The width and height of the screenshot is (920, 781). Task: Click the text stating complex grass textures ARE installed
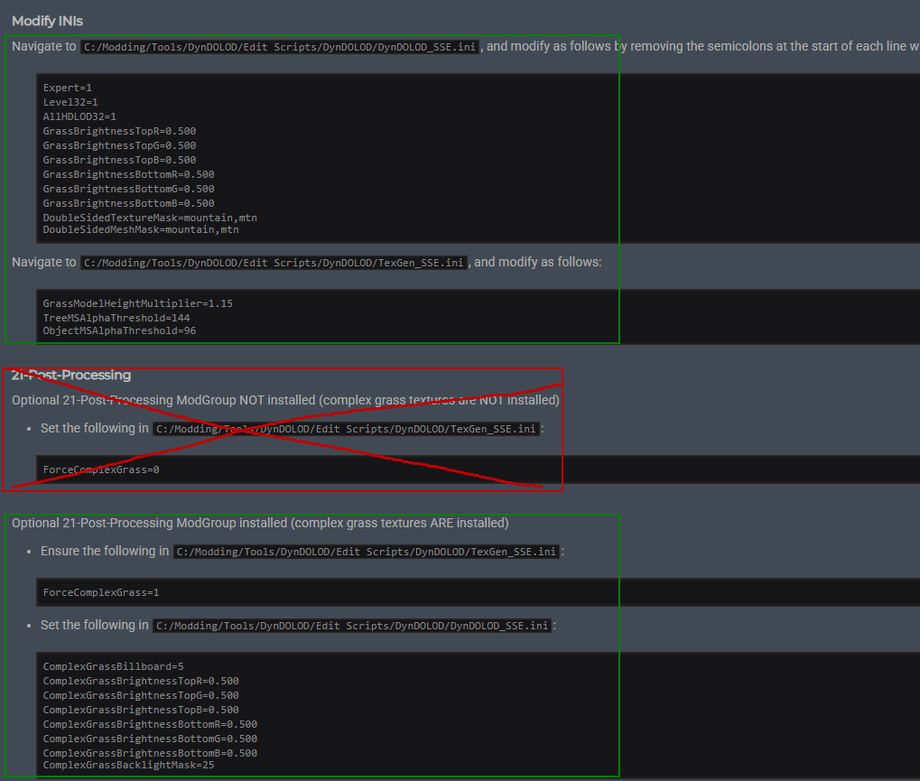[x=399, y=523]
